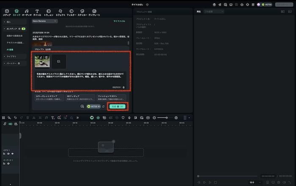
Task: Mute the オーディオ 1 track
Action: click(x=8, y=164)
